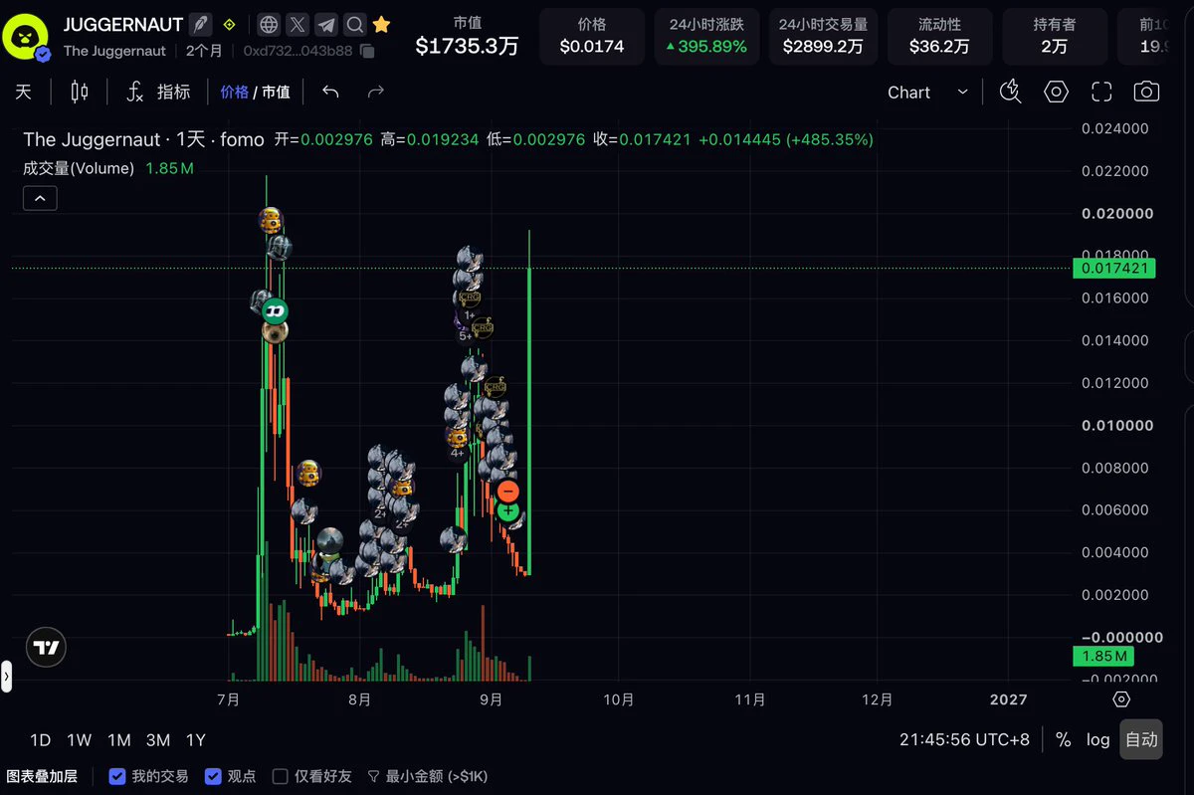Open the 指标 indicators menu

coord(173,92)
